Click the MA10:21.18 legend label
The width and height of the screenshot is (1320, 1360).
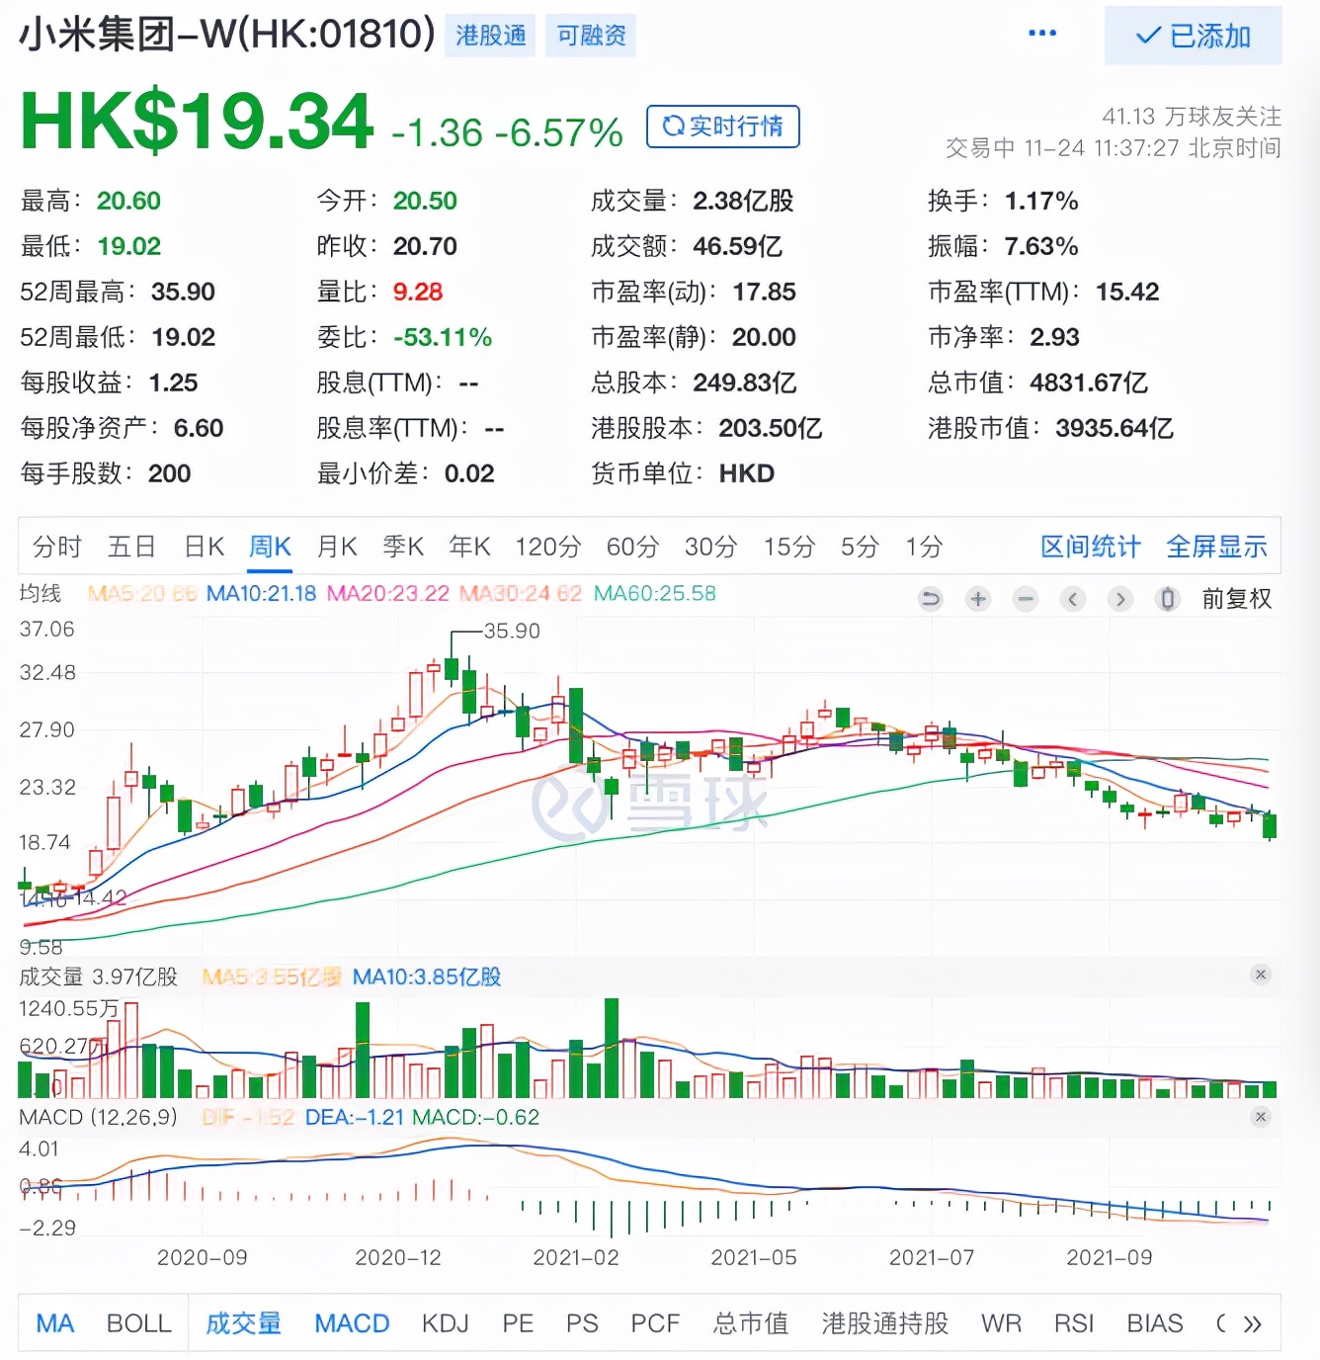261,593
